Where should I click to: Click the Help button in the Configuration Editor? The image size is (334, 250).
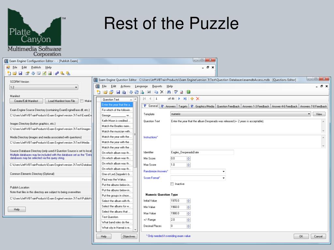coord(17,209)
